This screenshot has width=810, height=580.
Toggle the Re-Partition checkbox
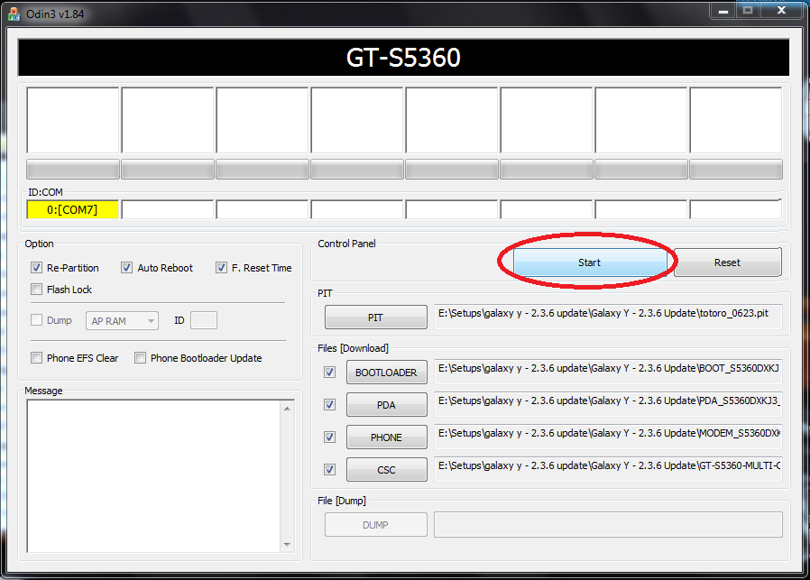(x=36, y=268)
